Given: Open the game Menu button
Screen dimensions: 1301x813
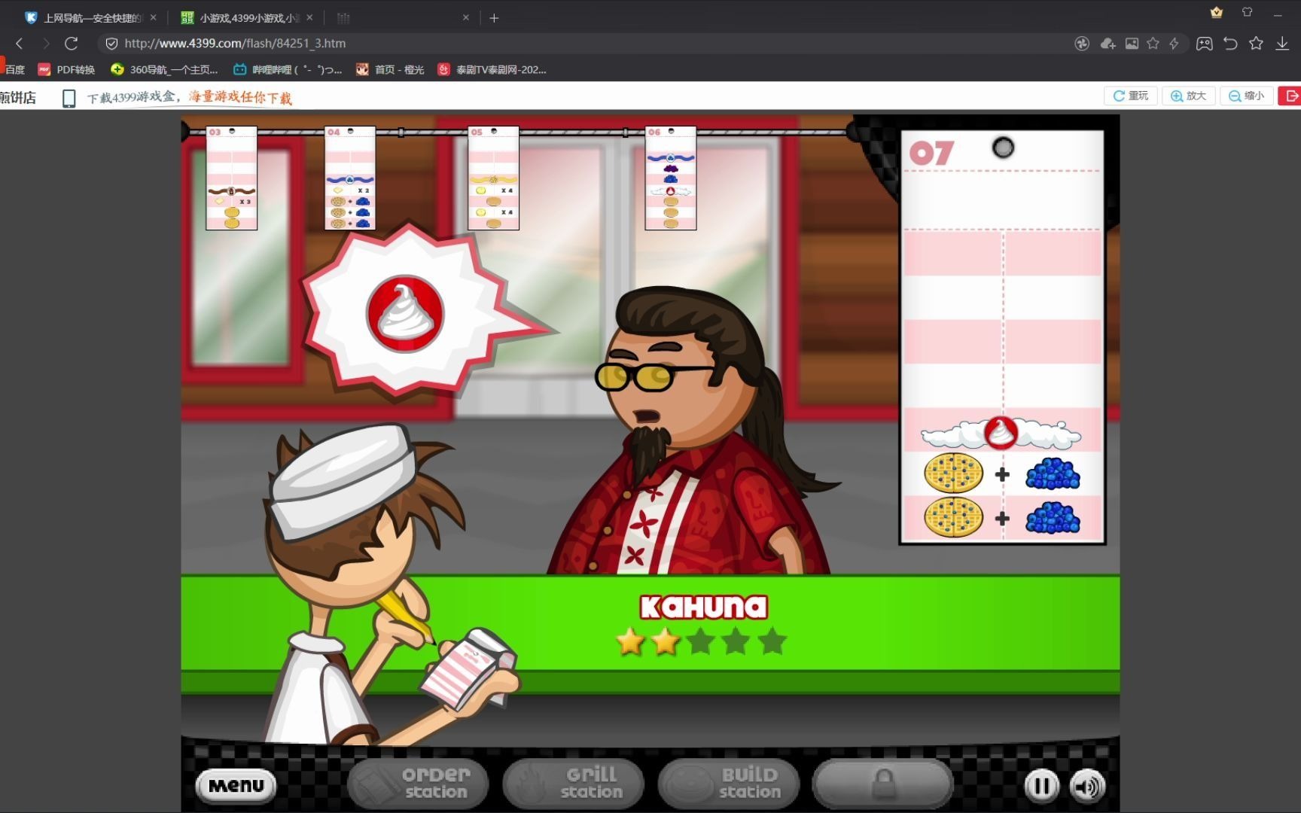Looking at the screenshot, I should 236,786.
